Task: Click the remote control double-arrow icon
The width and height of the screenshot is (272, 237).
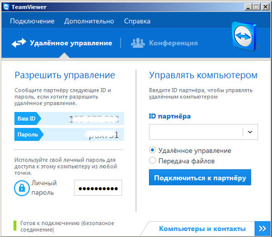Action: 19,43
